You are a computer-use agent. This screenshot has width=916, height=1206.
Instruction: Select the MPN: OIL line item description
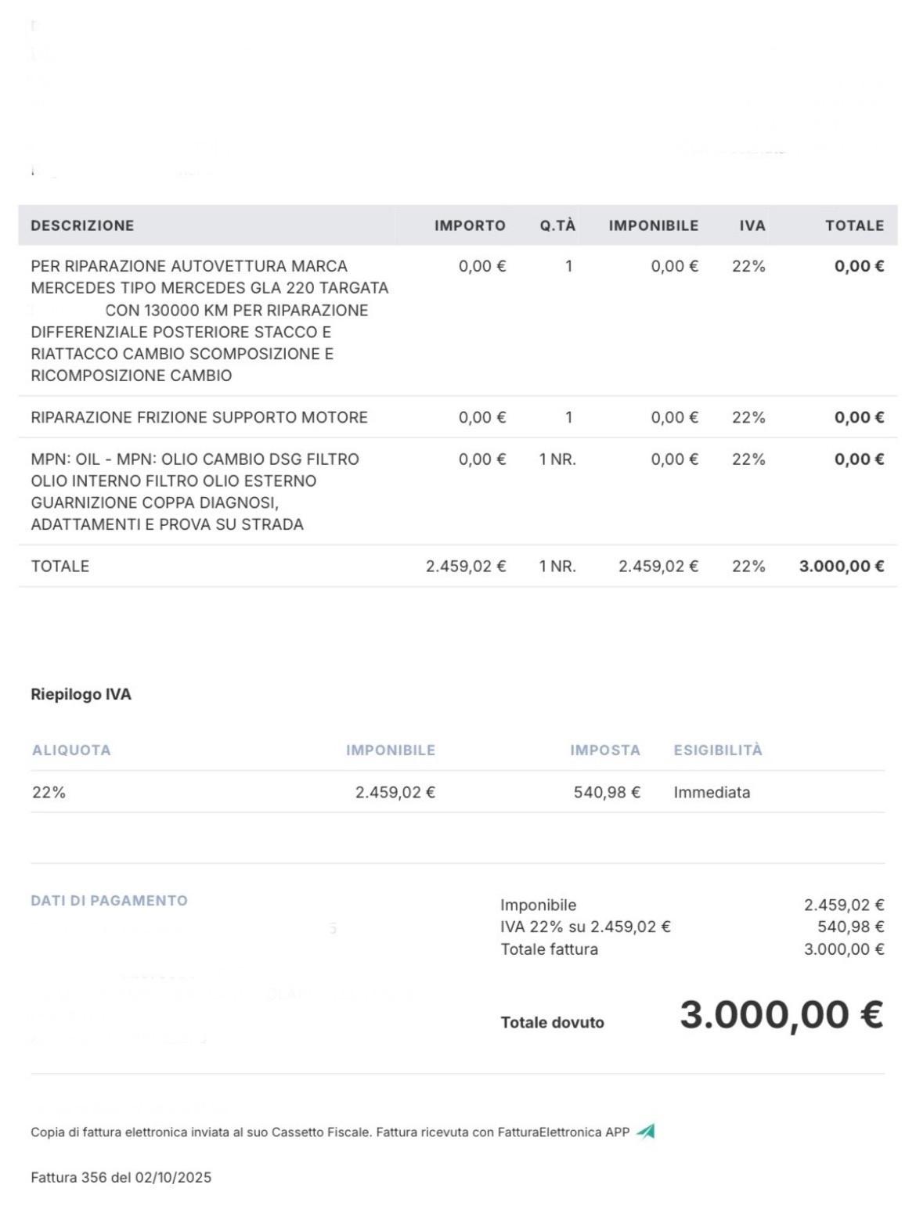point(195,491)
